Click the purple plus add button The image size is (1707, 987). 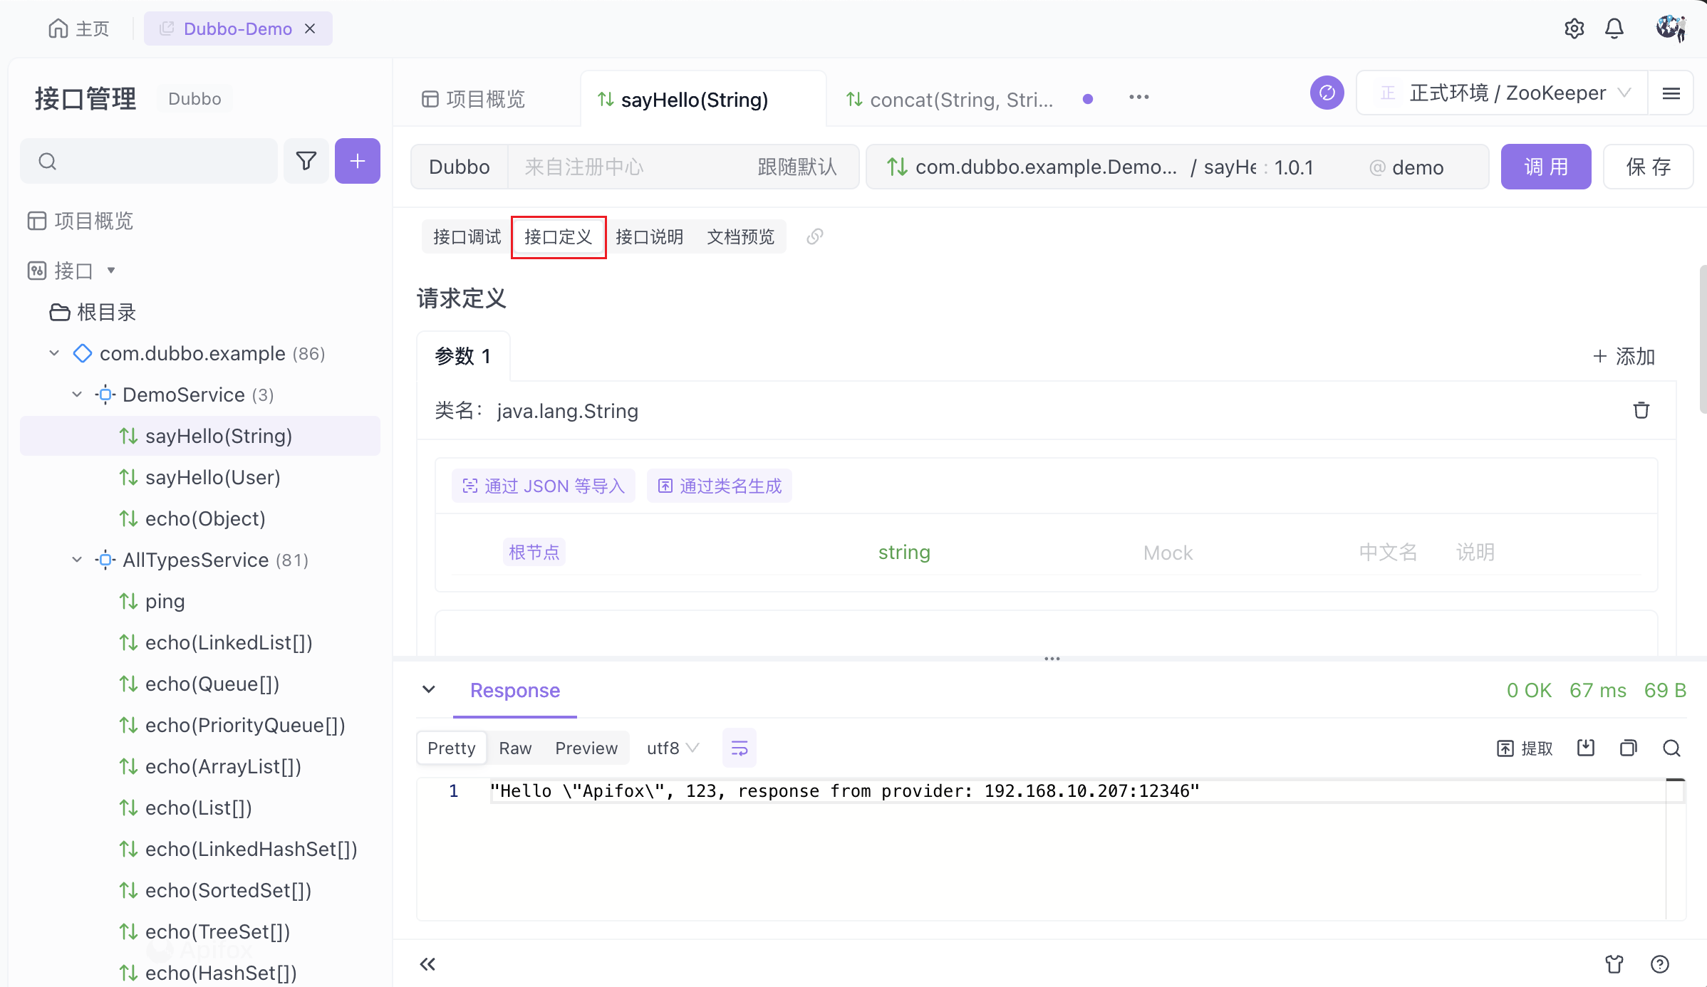[358, 161]
